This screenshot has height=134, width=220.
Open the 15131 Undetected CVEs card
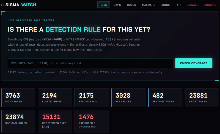coord(55,121)
